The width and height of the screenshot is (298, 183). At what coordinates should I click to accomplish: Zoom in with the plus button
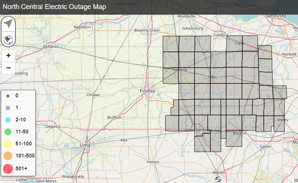(x=8, y=56)
